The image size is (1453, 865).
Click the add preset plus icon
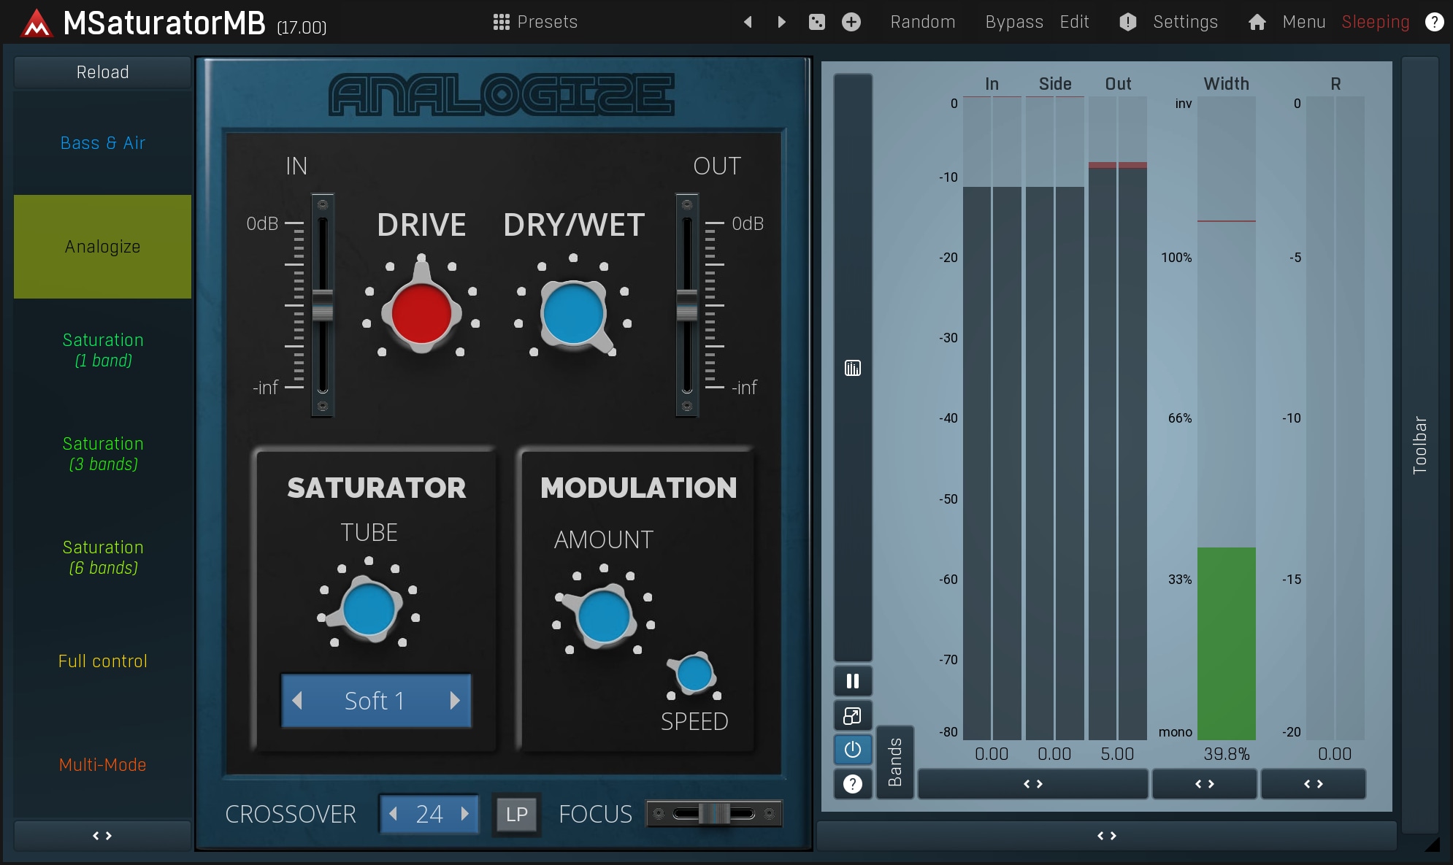coord(851,22)
